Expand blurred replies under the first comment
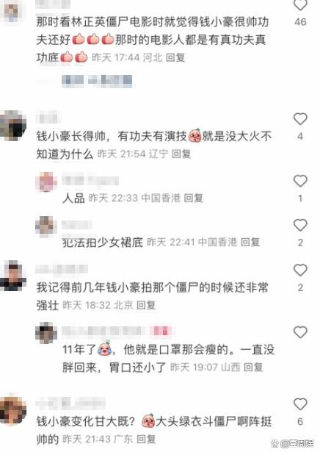The width and height of the screenshot is (320, 455). click(x=97, y=81)
